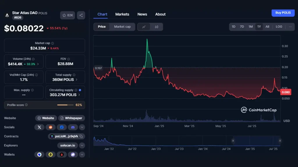298x167 pixels.
Task: Open the X (Twitter) social link
Action: [39, 127]
